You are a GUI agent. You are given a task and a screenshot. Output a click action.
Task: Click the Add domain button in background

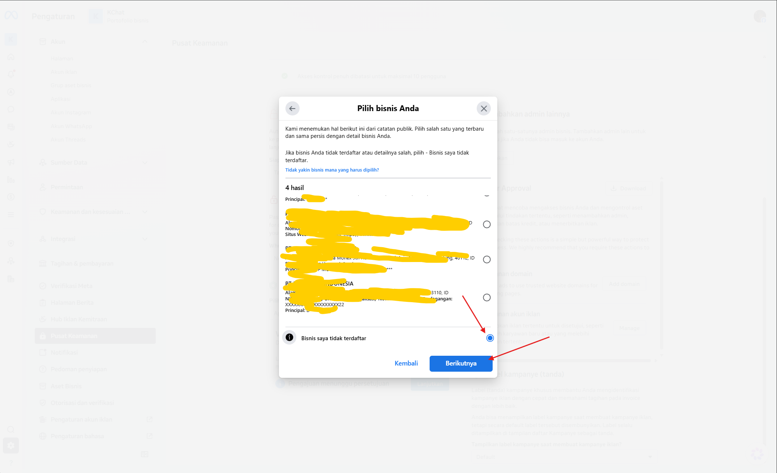point(624,284)
